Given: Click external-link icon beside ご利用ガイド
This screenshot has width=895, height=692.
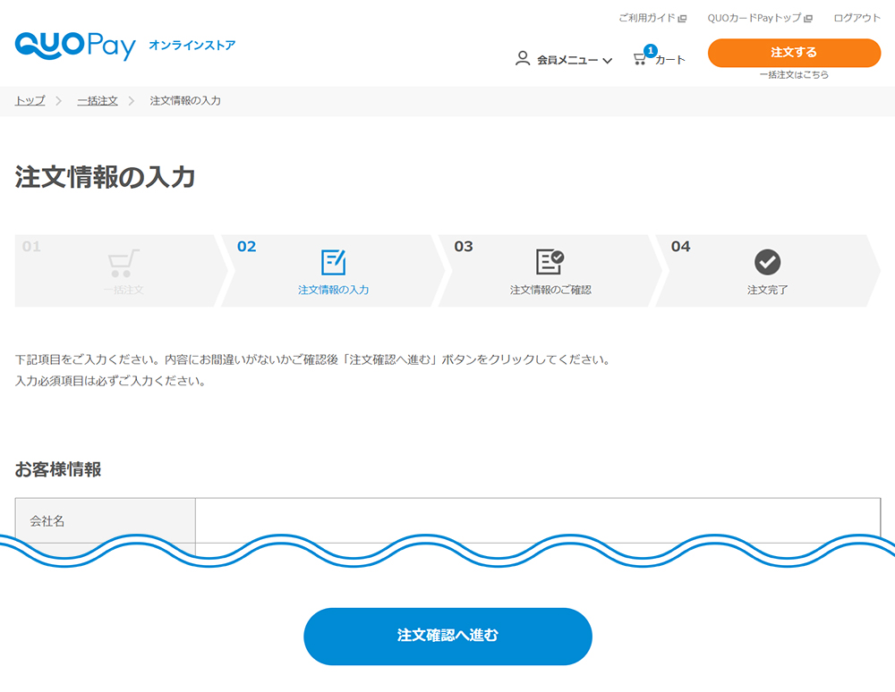Looking at the screenshot, I should coord(682,19).
